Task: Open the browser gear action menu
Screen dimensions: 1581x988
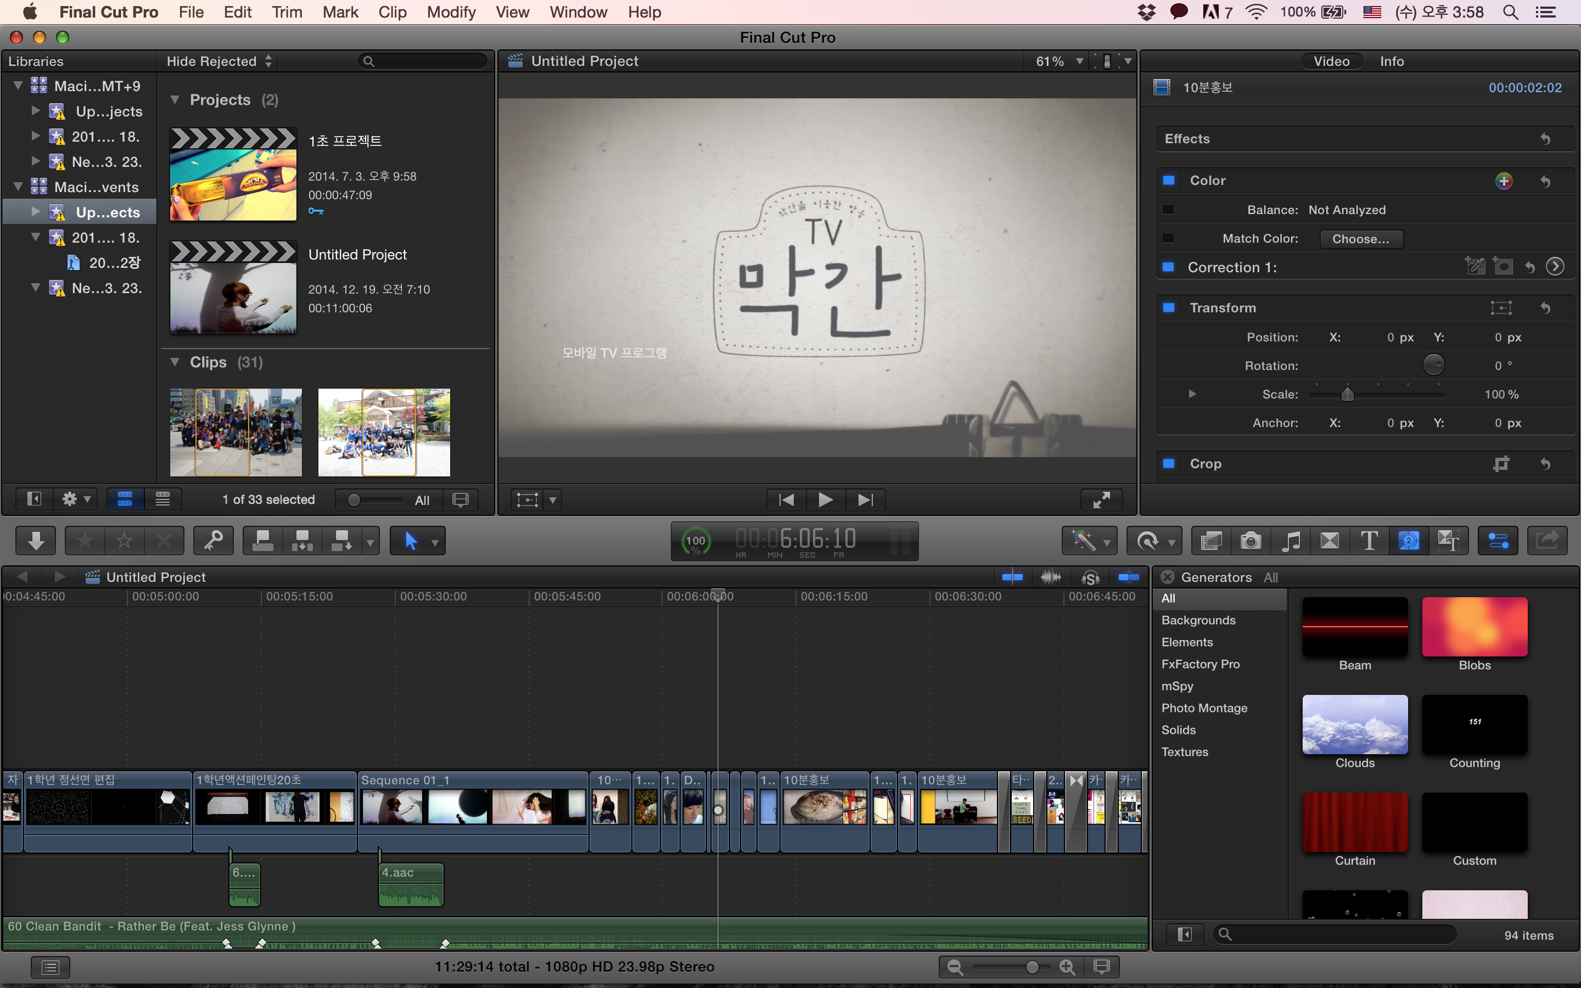Action: click(77, 499)
